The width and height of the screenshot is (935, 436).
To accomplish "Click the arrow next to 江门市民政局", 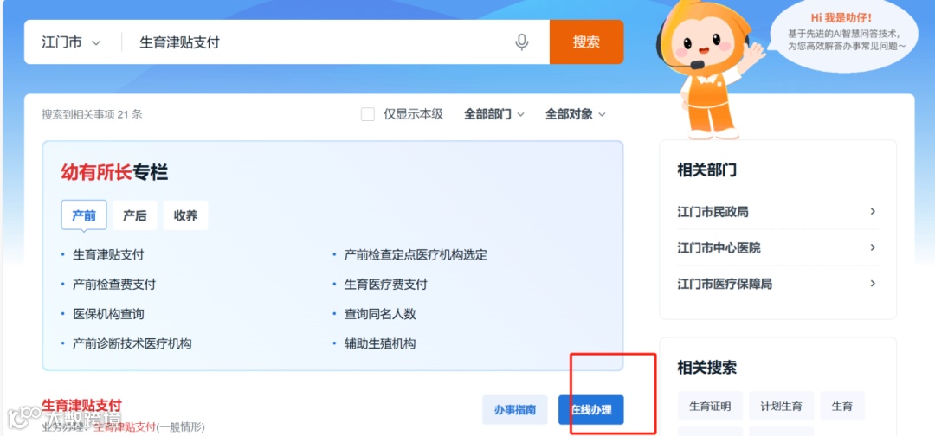I will (x=873, y=211).
